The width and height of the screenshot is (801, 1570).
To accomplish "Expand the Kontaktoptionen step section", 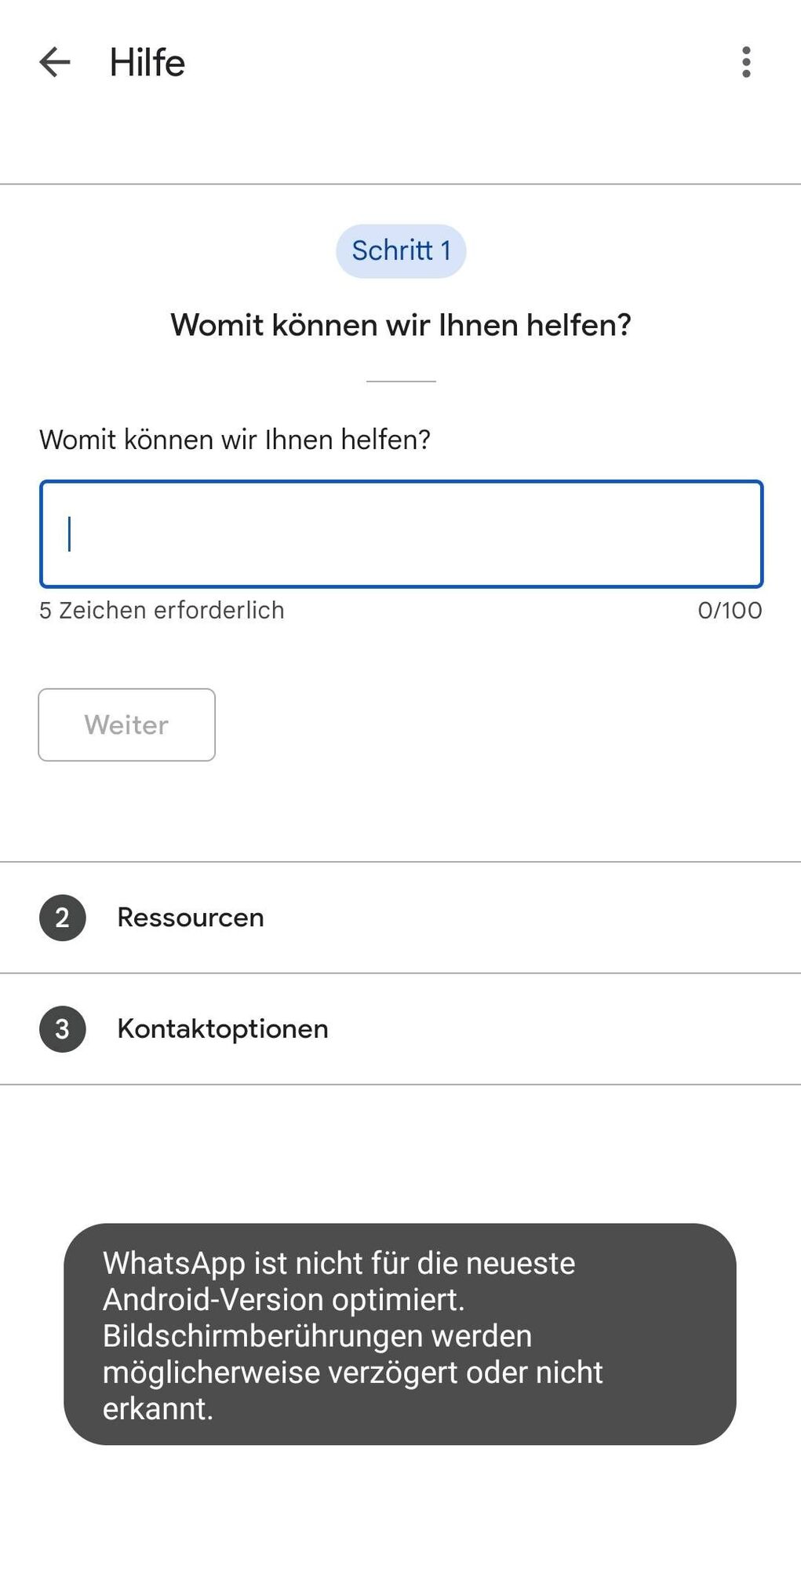I will [400, 1029].
